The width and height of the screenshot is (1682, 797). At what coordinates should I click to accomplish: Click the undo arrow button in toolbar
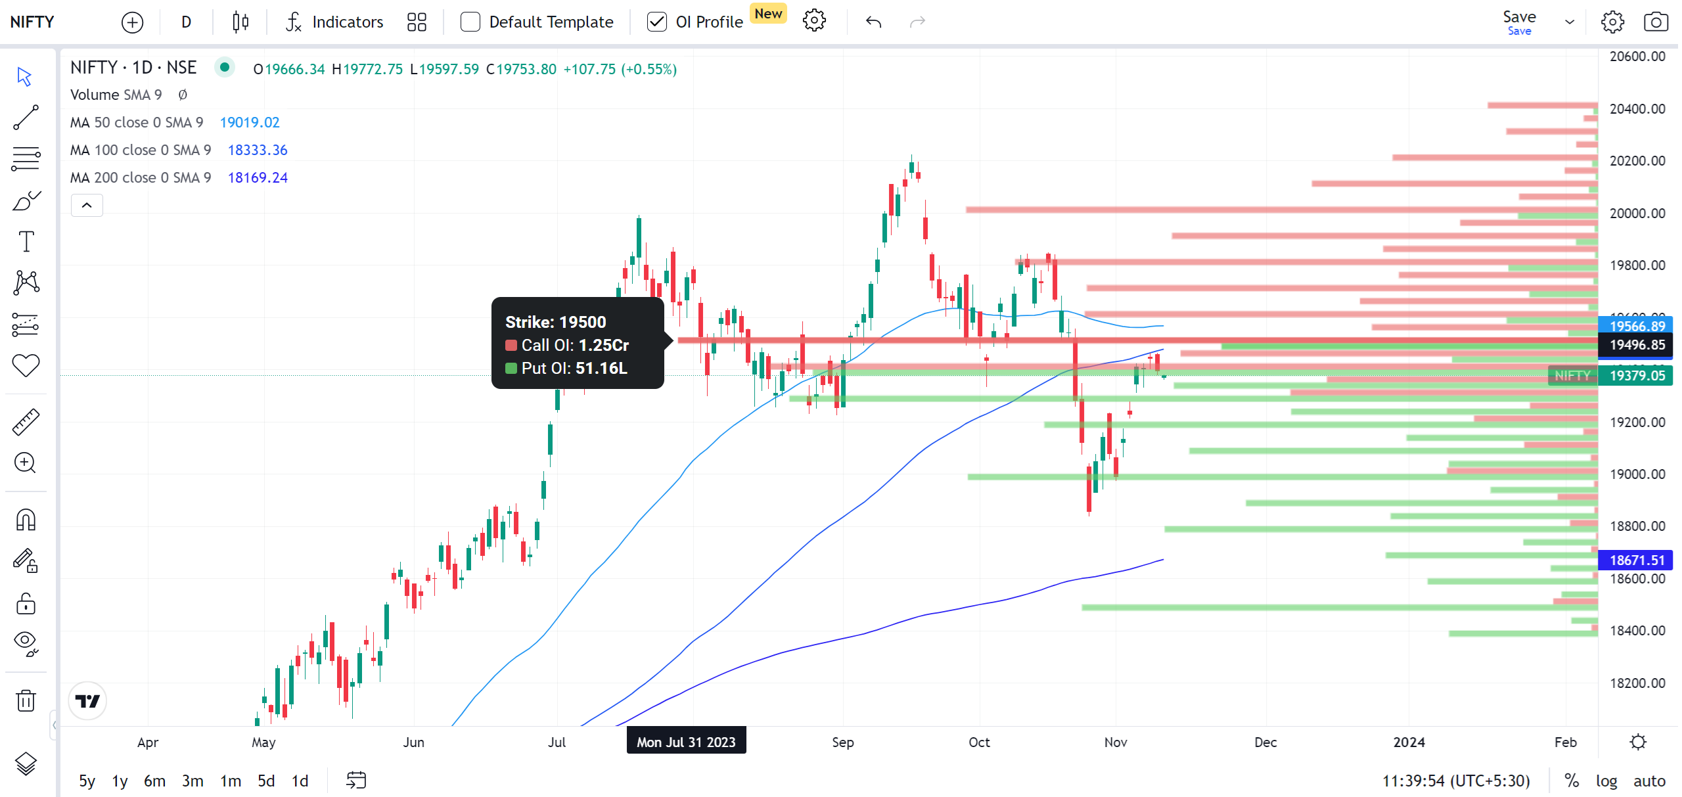point(873,20)
